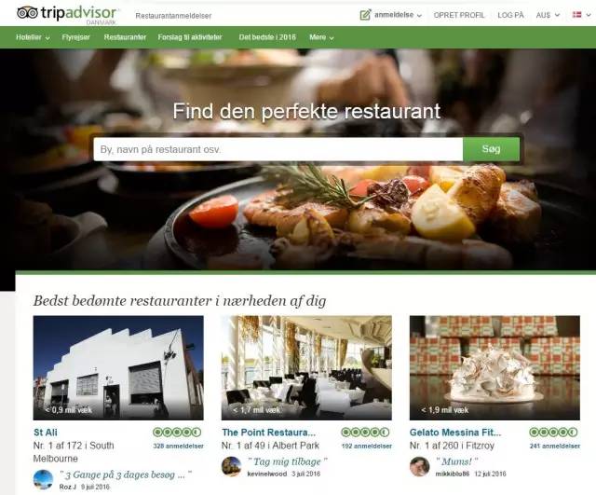
Task: Click the write review pencil icon
Action: click(365, 15)
